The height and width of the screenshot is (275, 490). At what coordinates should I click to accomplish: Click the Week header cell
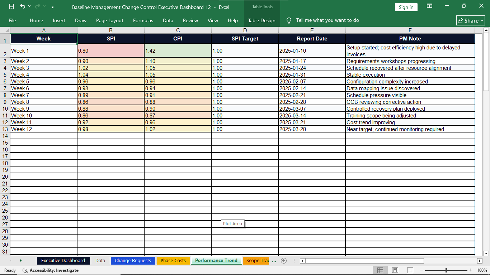pos(44,39)
